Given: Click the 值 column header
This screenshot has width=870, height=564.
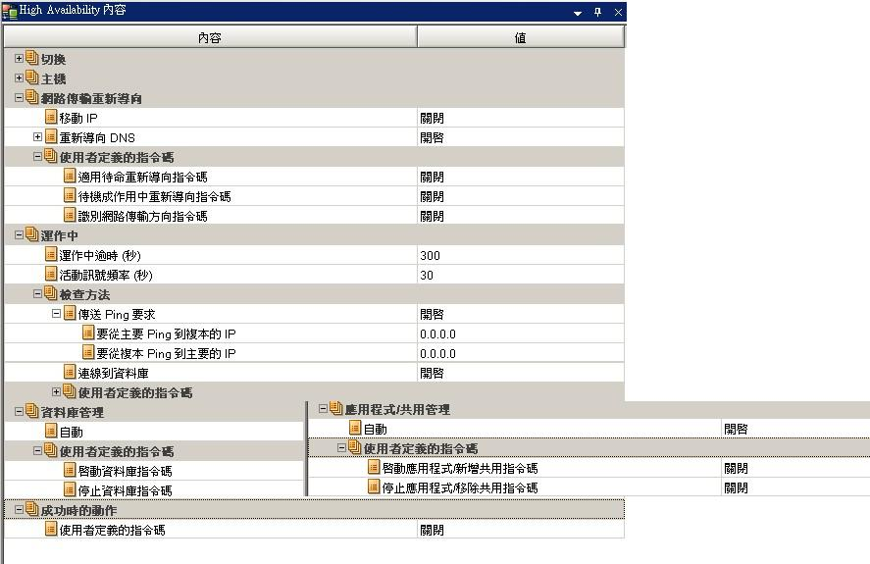Looking at the screenshot, I should point(521,37).
